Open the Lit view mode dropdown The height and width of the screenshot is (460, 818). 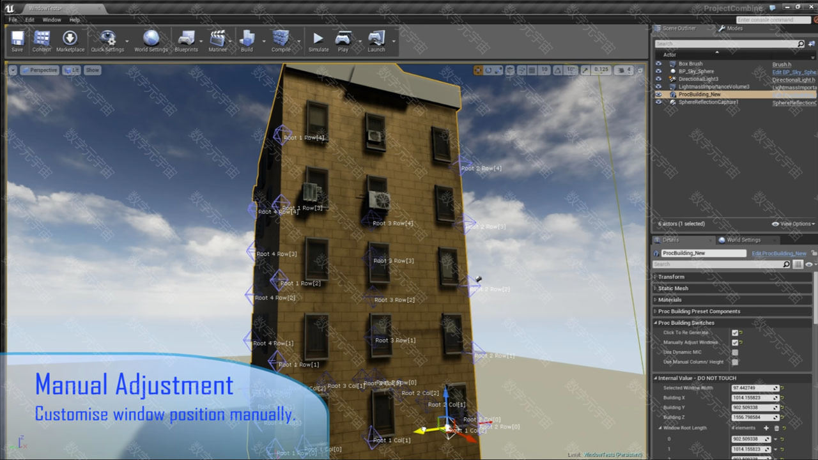71,70
